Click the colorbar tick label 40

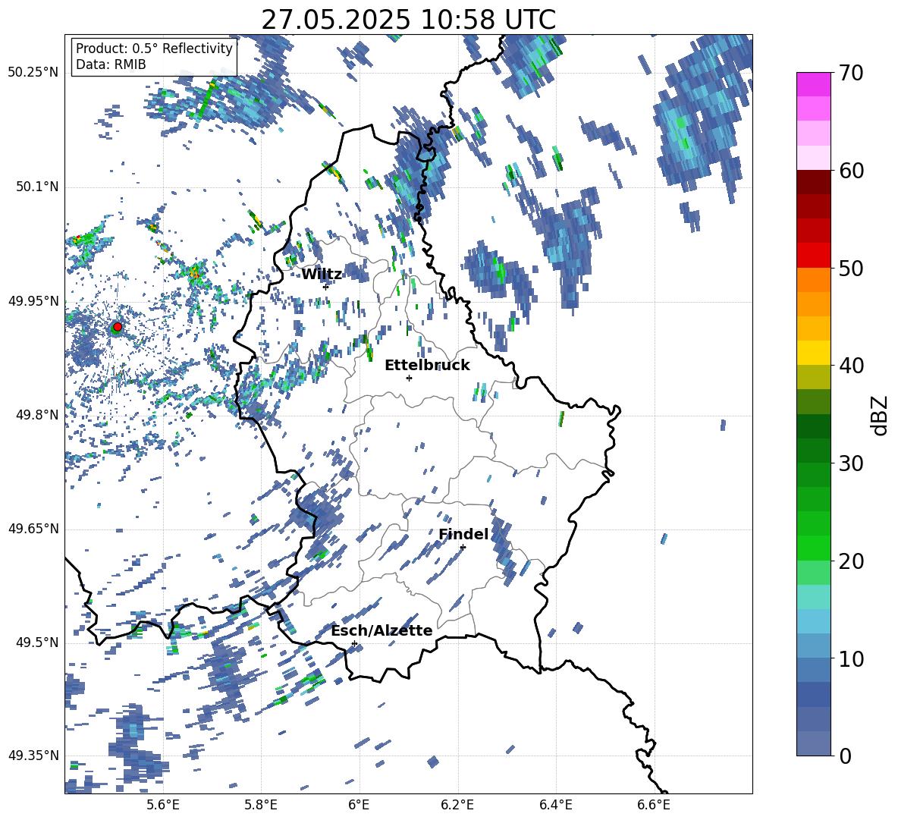coord(851,366)
